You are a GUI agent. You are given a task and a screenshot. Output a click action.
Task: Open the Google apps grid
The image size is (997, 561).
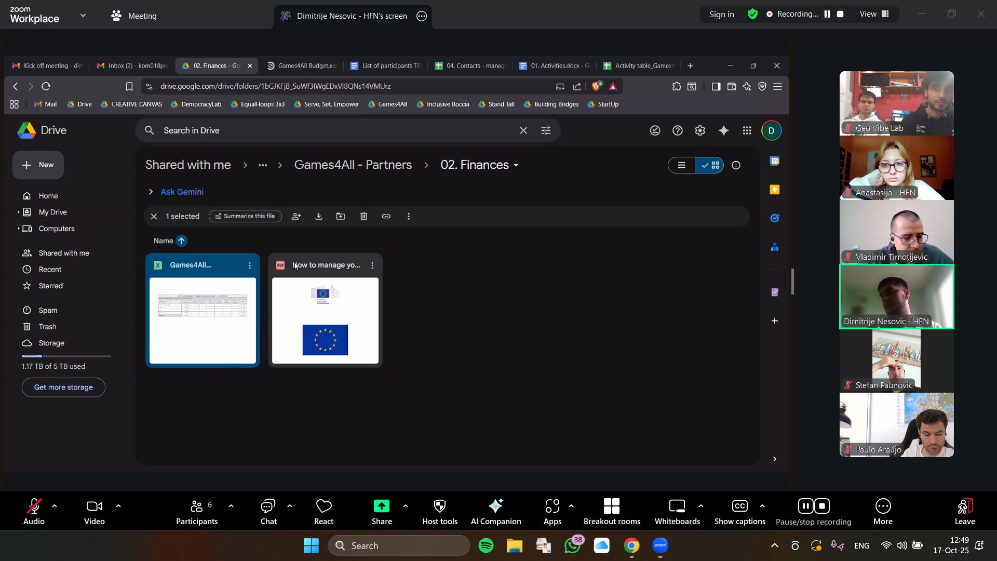747,130
